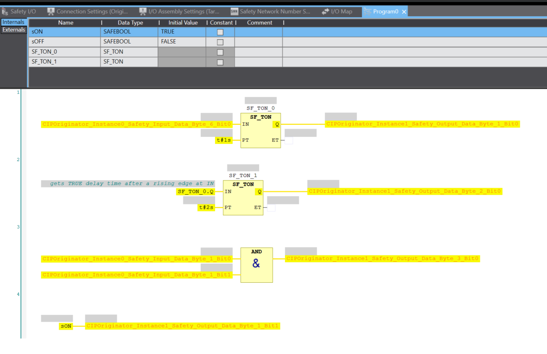Click SAFEBOOL data type of sOFF
Screen dimensions: 547x354
coord(129,42)
